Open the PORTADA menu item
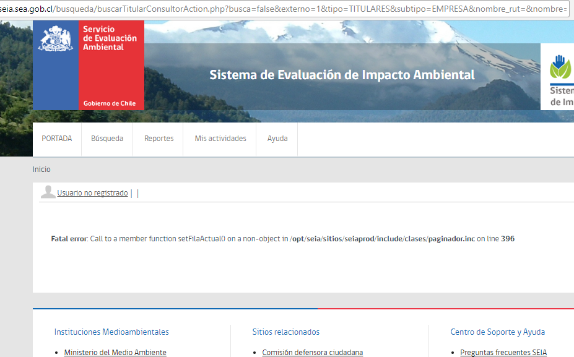The image size is (574, 357). (57, 139)
